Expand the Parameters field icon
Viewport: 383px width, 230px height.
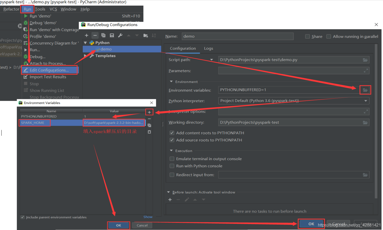click(366, 71)
